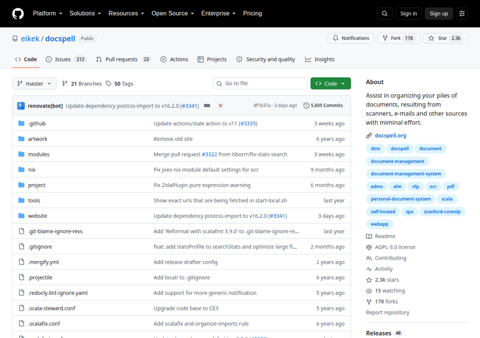Switch to the Pull requests tab
The image size is (480, 338).
click(x=124, y=59)
